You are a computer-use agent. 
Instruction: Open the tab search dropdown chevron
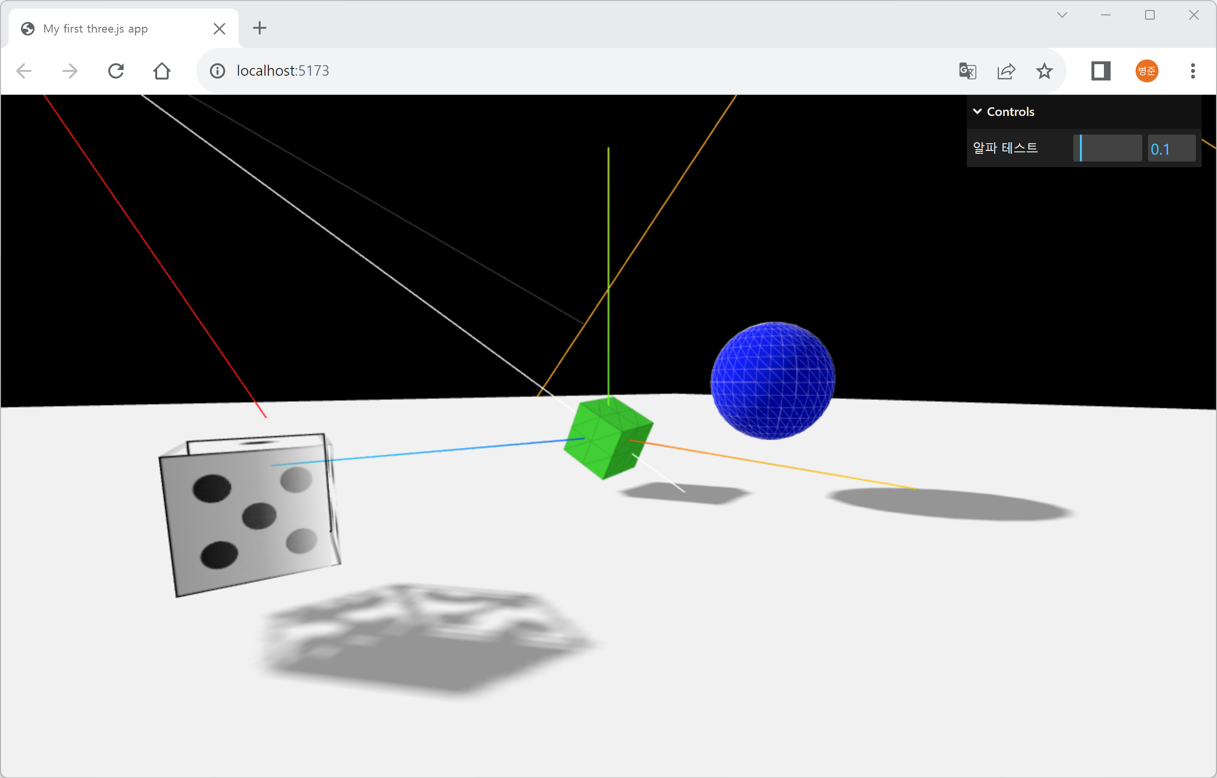tap(1062, 15)
